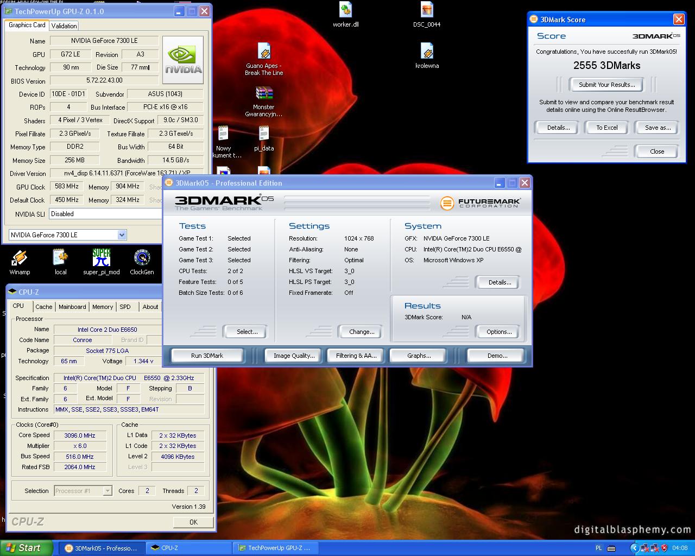
Task: Click the Futuremark Corporation logo
Action: pyautogui.click(x=481, y=203)
